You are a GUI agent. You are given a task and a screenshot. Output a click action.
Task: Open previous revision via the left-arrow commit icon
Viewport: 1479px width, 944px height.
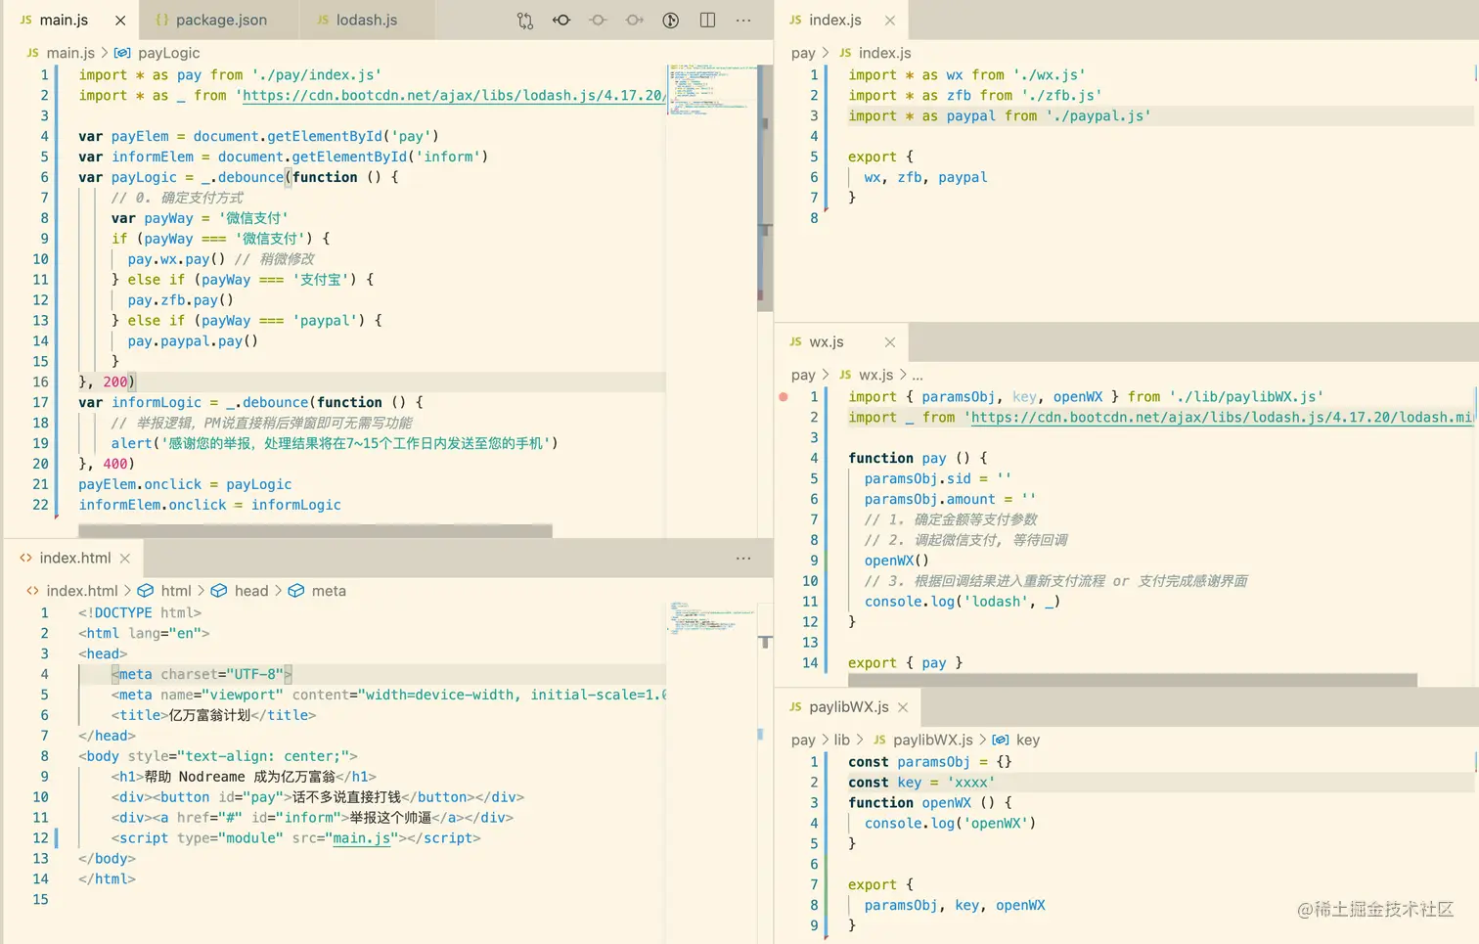[561, 20]
